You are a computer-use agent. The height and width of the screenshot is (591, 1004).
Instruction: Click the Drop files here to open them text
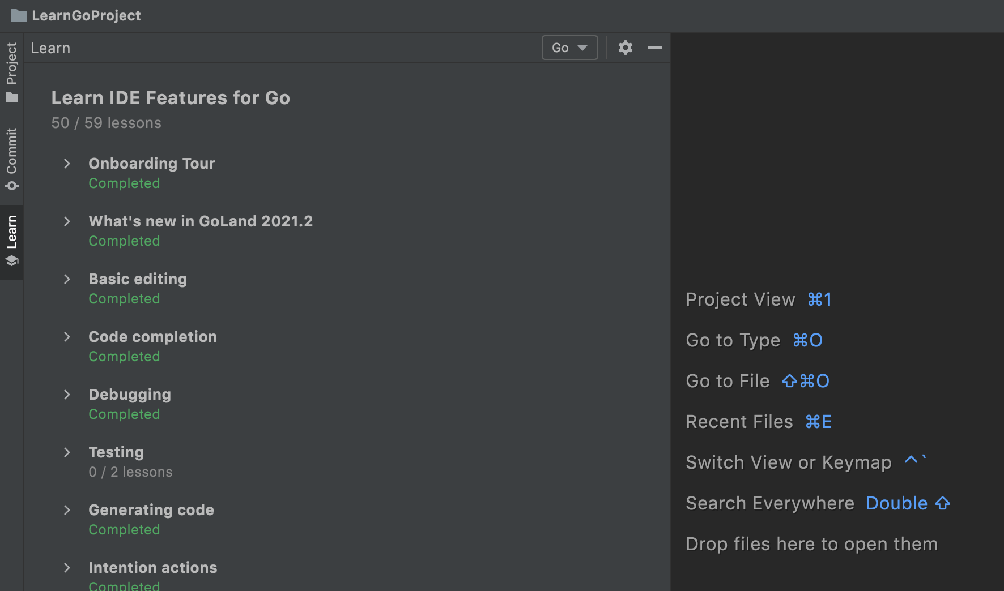(811, 544)
